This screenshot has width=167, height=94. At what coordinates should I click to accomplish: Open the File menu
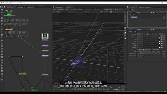(2, 5)
